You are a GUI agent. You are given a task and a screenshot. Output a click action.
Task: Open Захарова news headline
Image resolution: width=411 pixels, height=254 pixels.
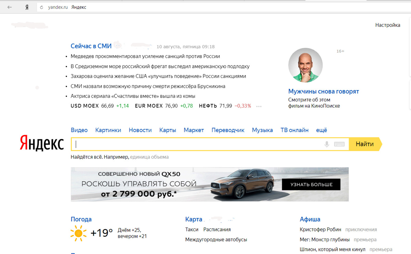pyautogui.click(x=158, y=76)
